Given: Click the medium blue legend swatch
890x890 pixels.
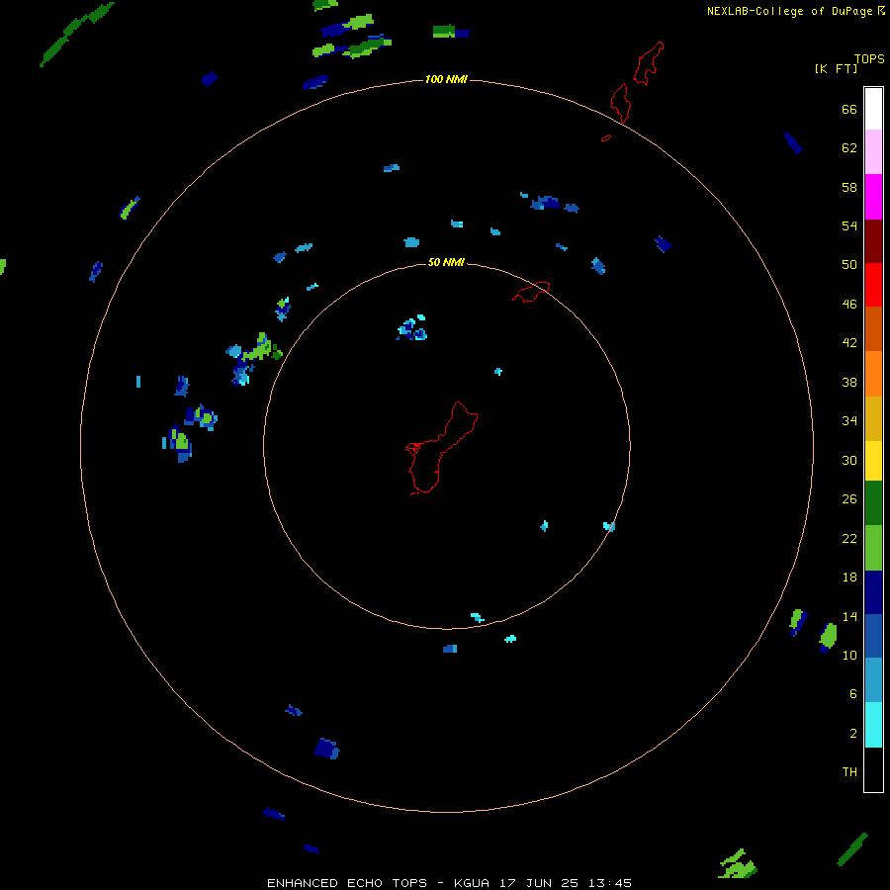Looking at the screenshot, I should click(873, 636).
